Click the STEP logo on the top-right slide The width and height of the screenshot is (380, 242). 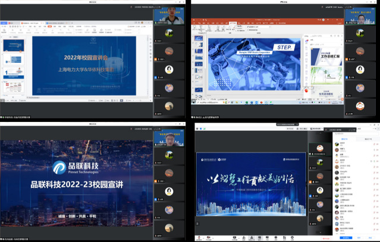pos(286,46)
